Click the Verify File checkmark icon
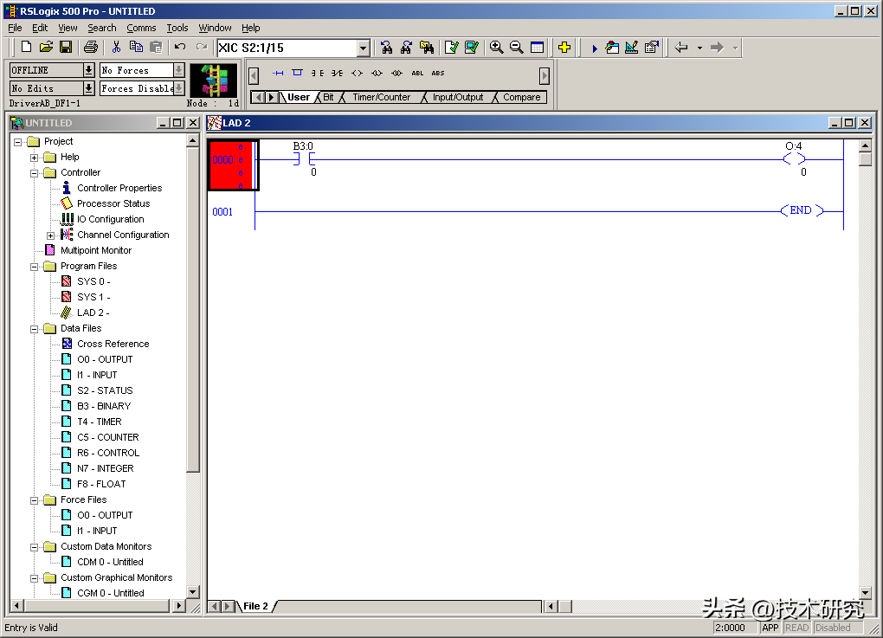The image size is (883, 638). tap(451, 48)
